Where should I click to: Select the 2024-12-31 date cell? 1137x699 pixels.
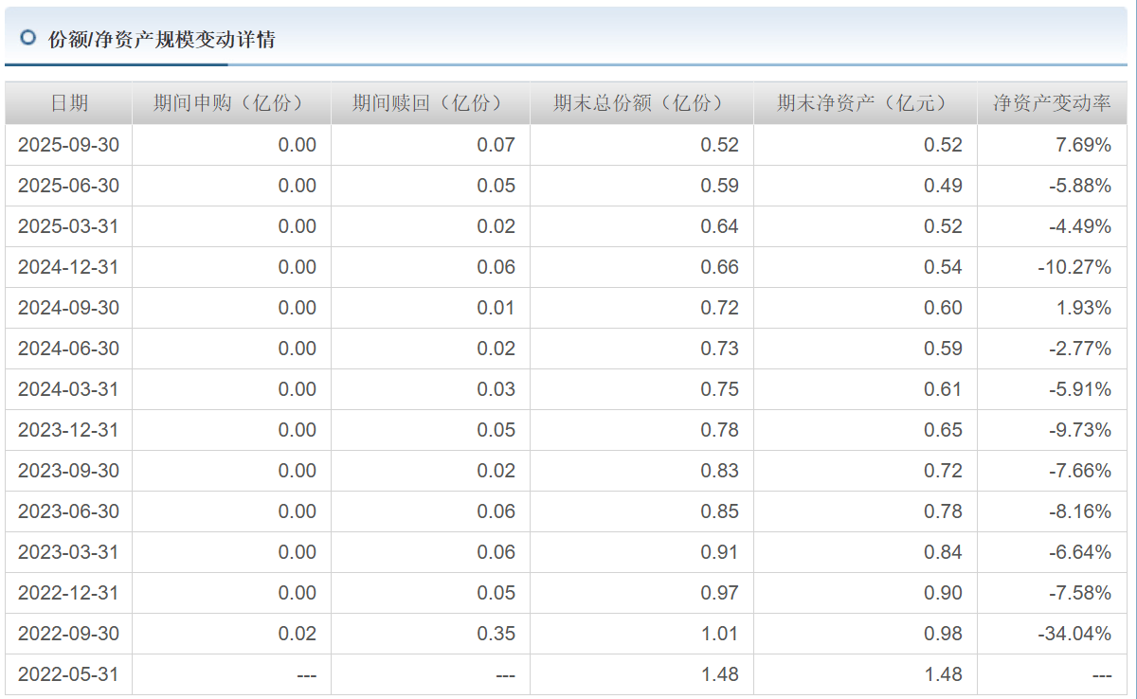pyautogui.click(x=68, y=267)
